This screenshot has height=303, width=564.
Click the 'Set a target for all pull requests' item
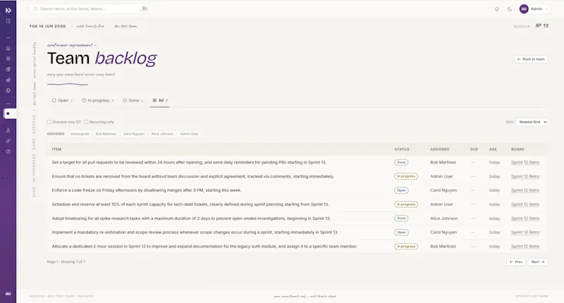pos(189,163)
